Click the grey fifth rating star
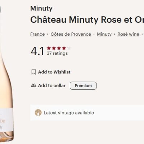 coord(69,48)
